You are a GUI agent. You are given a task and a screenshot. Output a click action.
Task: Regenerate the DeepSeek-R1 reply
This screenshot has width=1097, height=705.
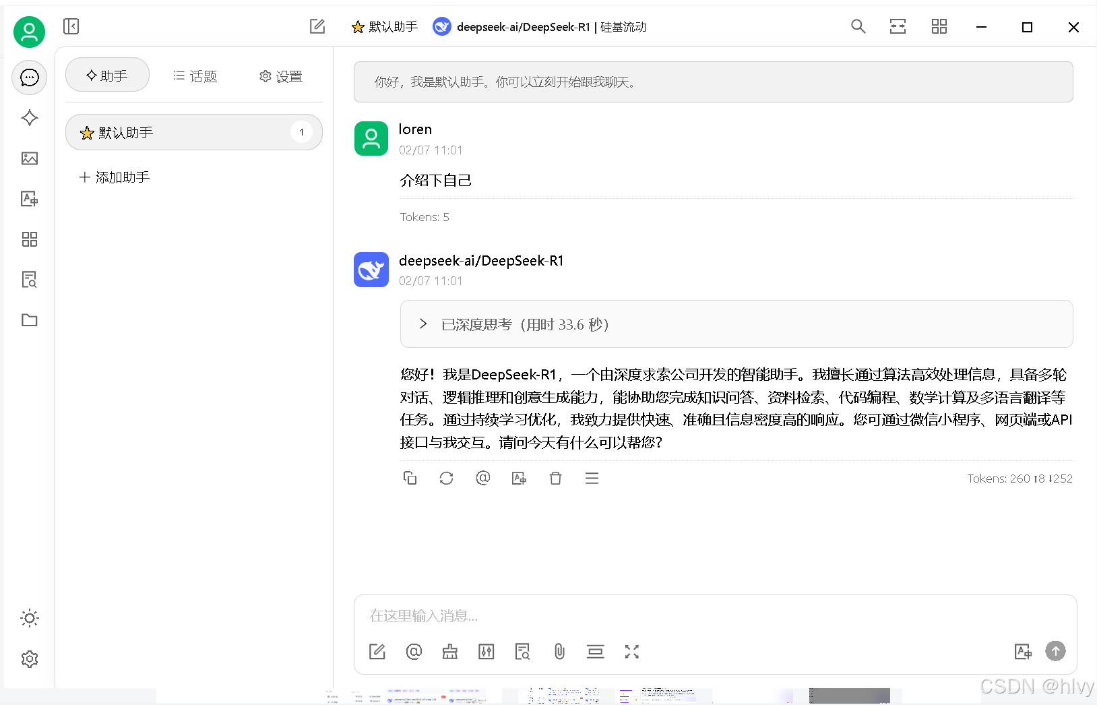click(446, 478)
